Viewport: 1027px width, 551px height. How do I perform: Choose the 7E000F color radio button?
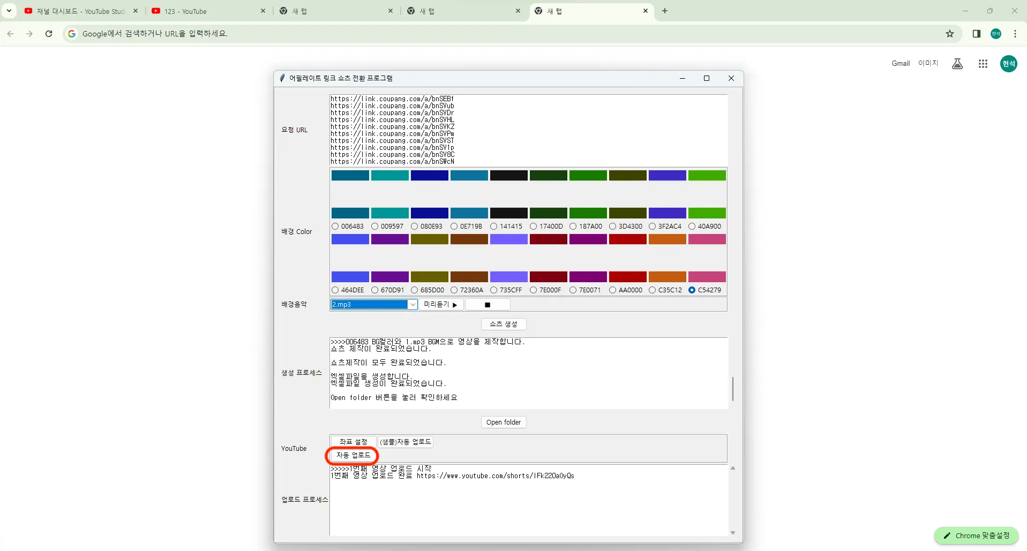point(534,290)
